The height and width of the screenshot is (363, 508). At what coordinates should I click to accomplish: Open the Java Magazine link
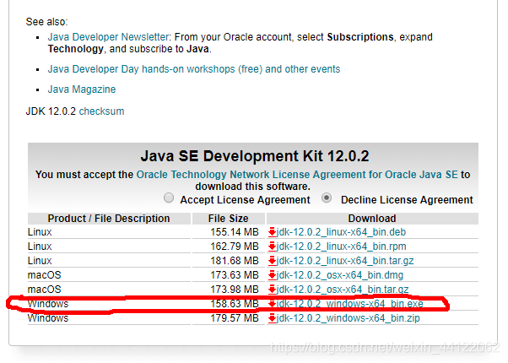click(x=82, y=89)
